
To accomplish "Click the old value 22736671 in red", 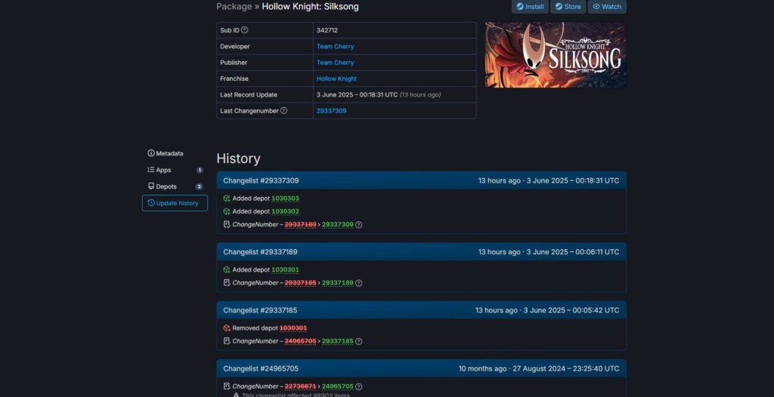I will click(300, 386).
